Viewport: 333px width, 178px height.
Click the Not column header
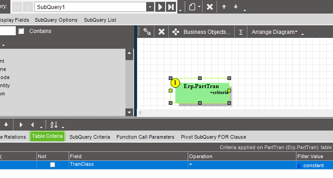click(53, 156)
